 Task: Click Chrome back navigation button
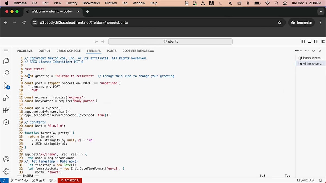[x=6, y=23]
